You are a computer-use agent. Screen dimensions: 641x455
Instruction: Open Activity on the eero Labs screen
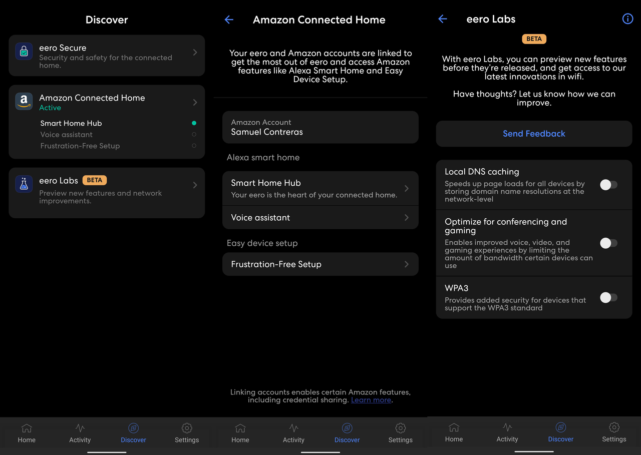pos(507,432)
